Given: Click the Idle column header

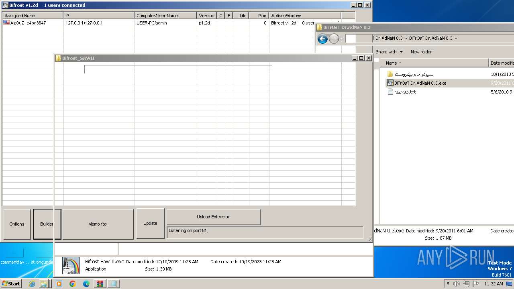Looking at the screenshot, I should point(241,16).
